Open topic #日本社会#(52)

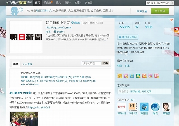tap(46, 81)
